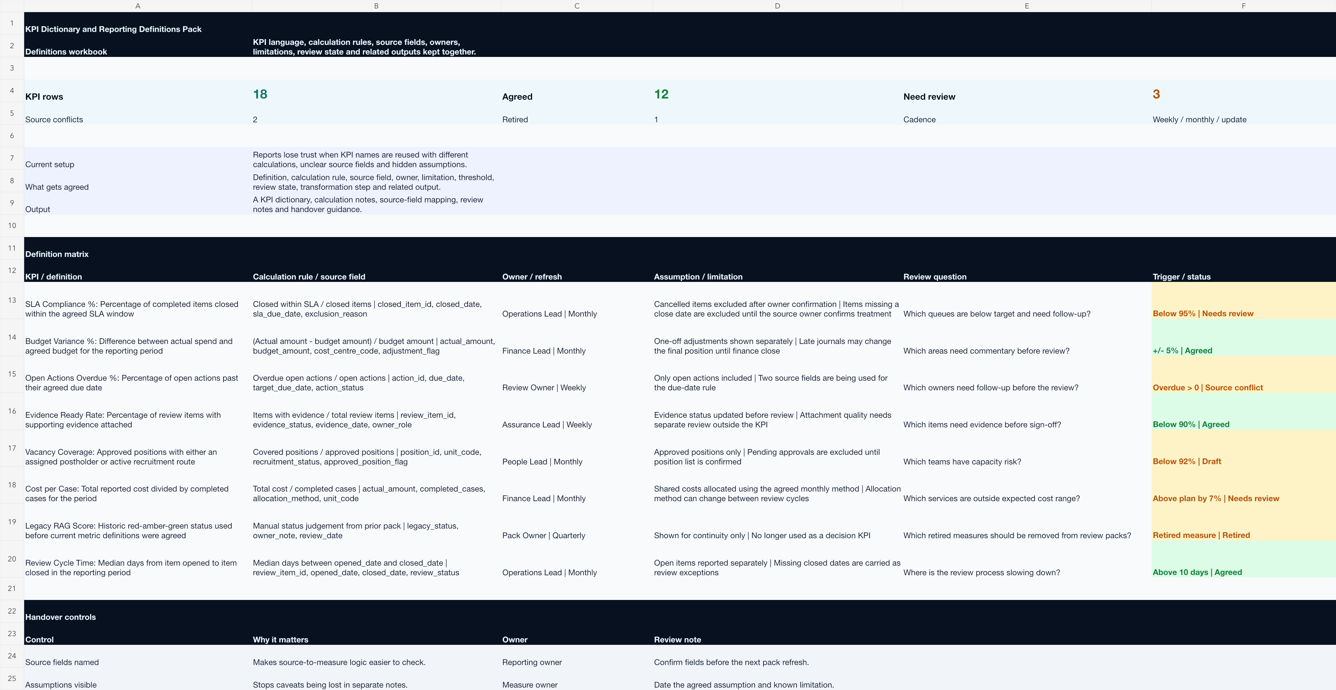Select column D header
The image size is (1336, 690).
click(x=777, y=6)
